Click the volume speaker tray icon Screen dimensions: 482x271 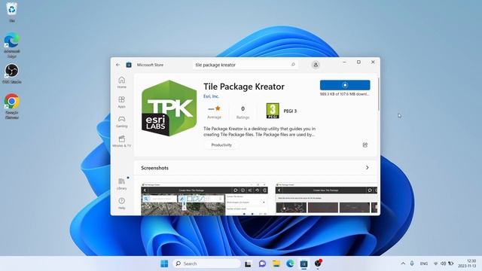coord(444,263)
